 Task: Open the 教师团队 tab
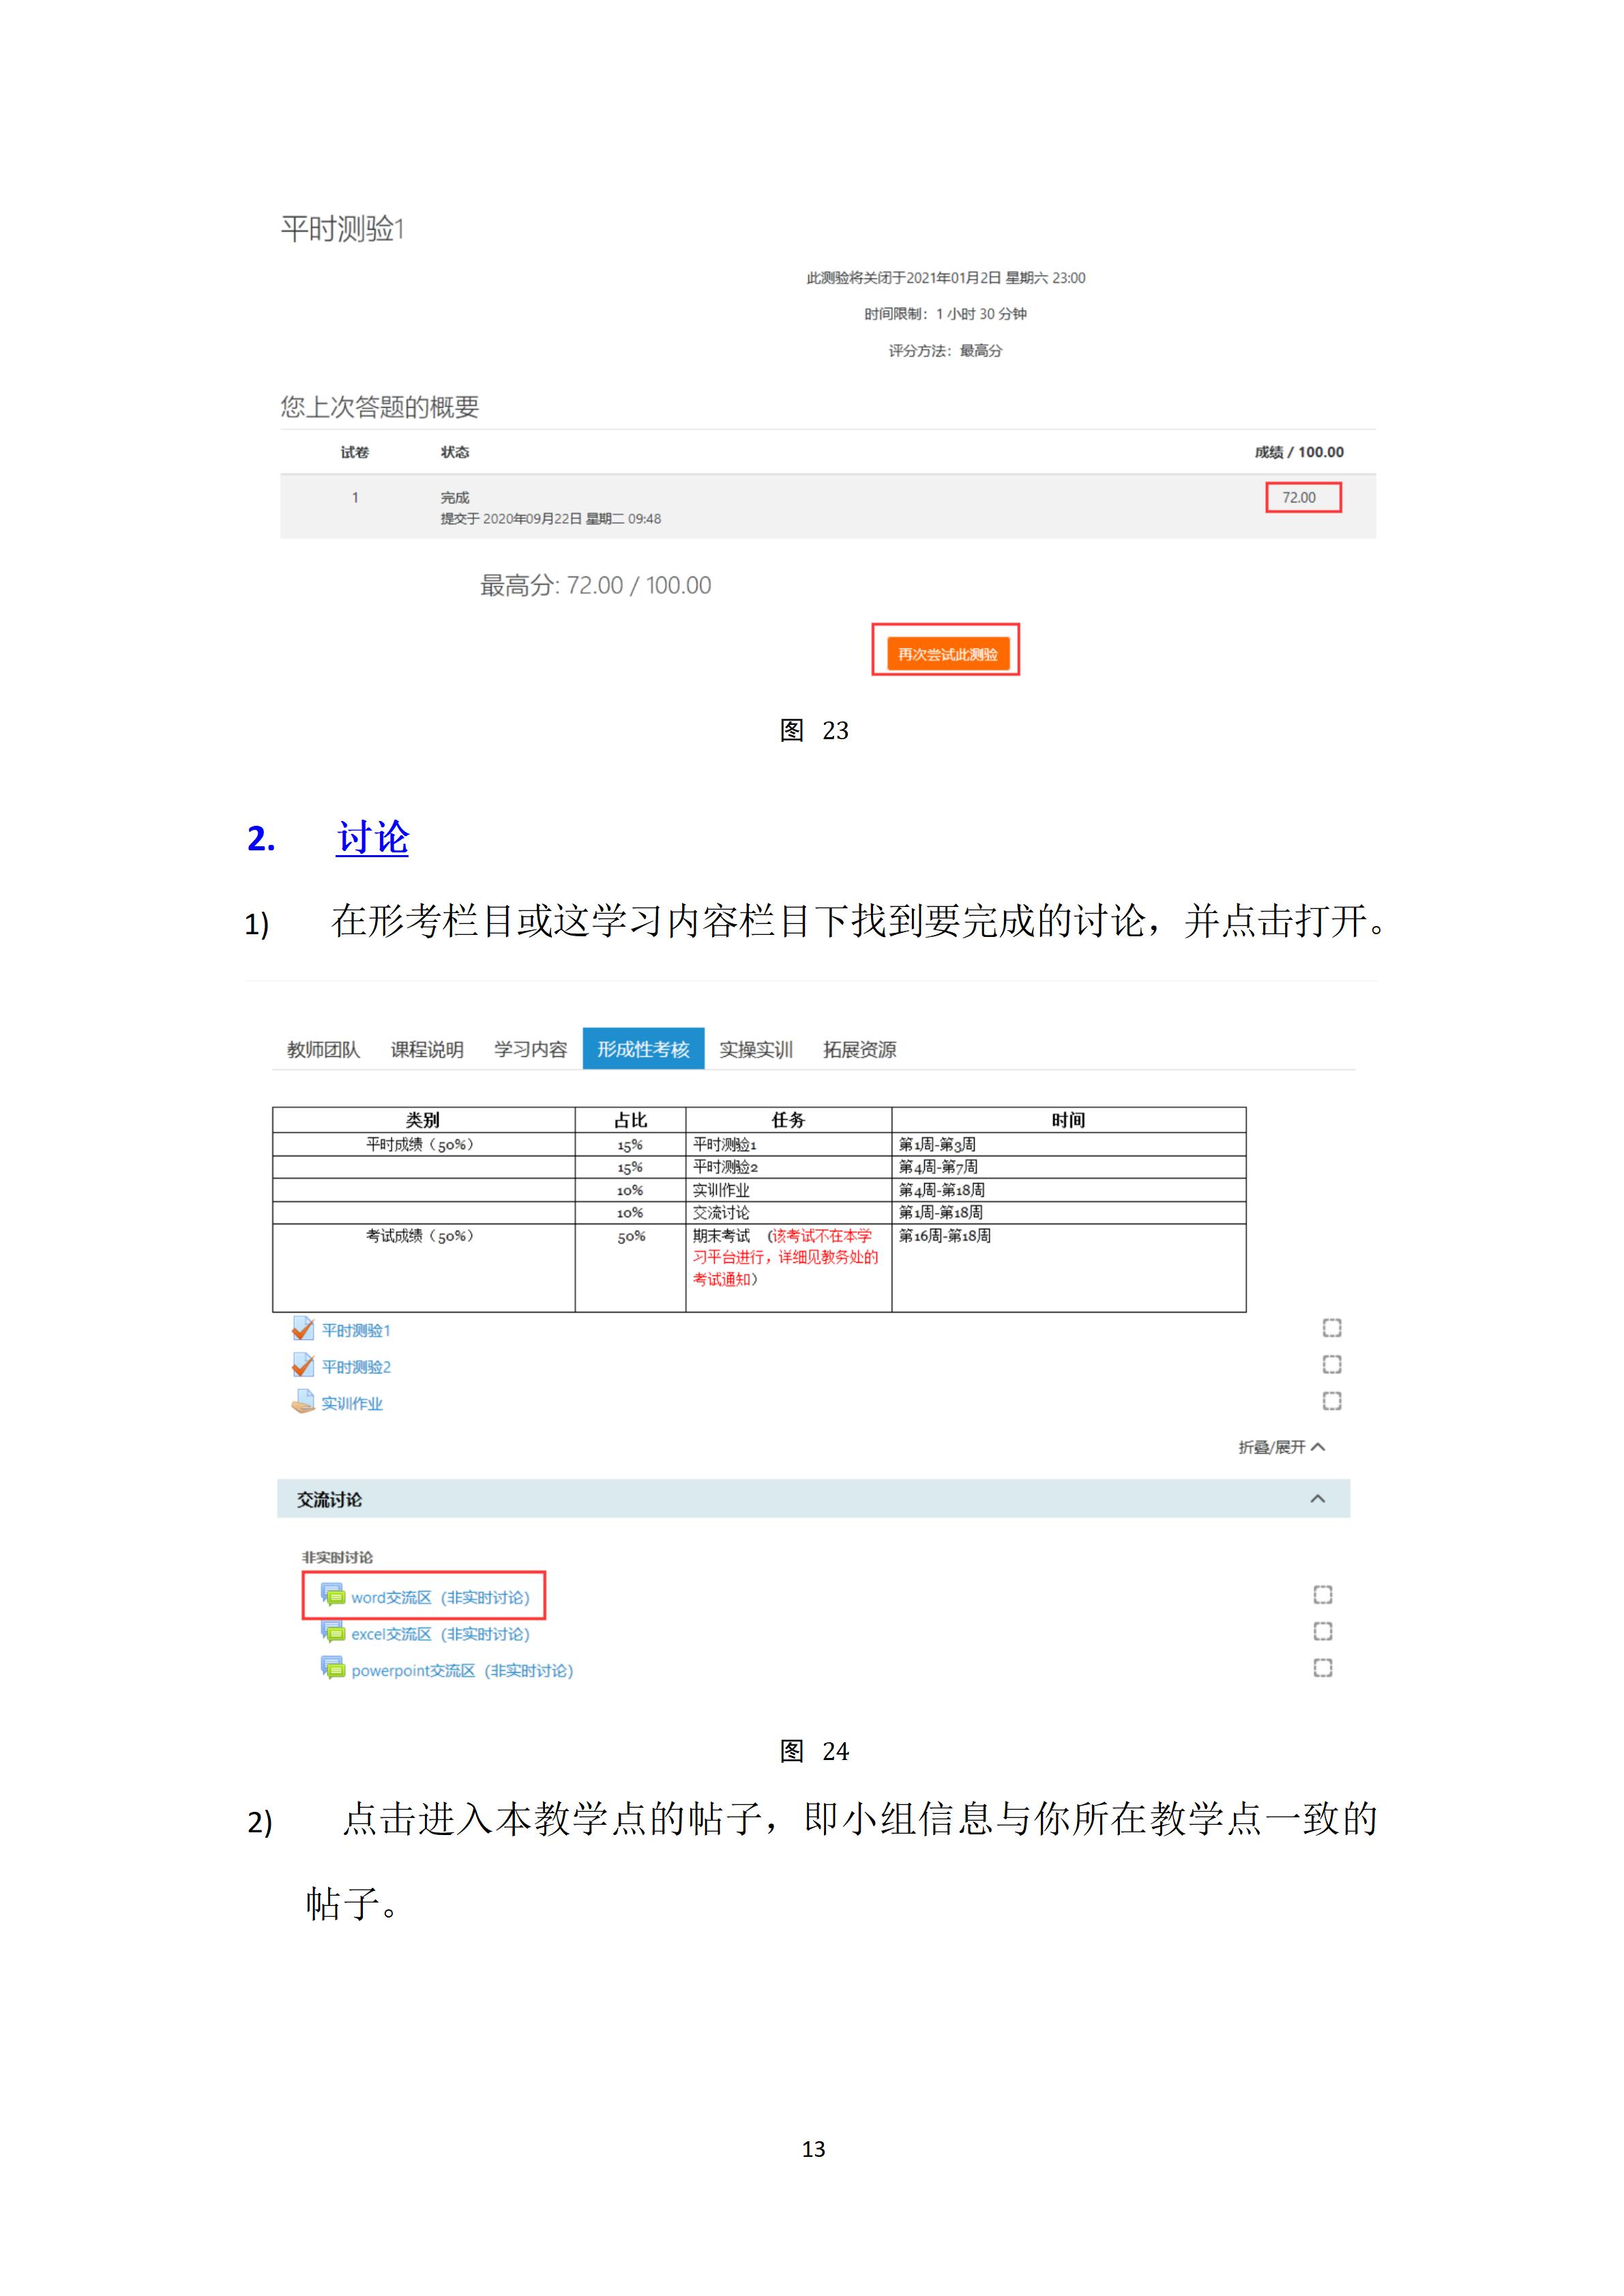click(x=323, y=1049)
